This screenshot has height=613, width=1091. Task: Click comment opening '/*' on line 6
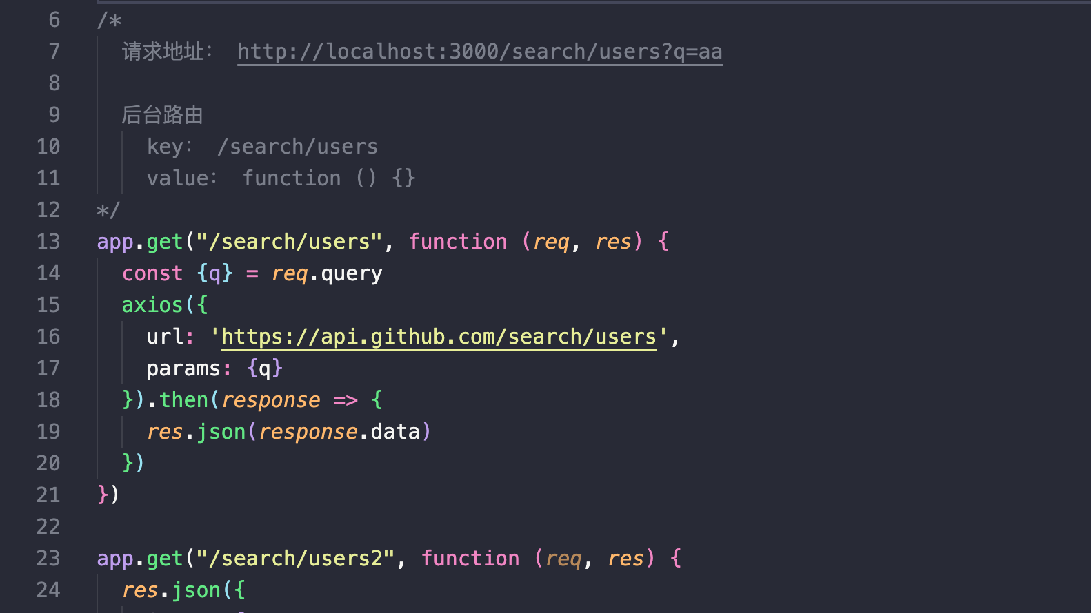pyautogui.click(x=109, y=20)
